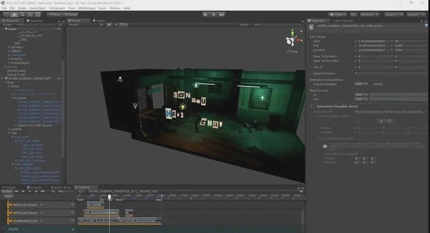This screenshot has height=233, width=430.
Task: Open the GameObject menu
Action: pyautogui.click(x=38, y=8)
